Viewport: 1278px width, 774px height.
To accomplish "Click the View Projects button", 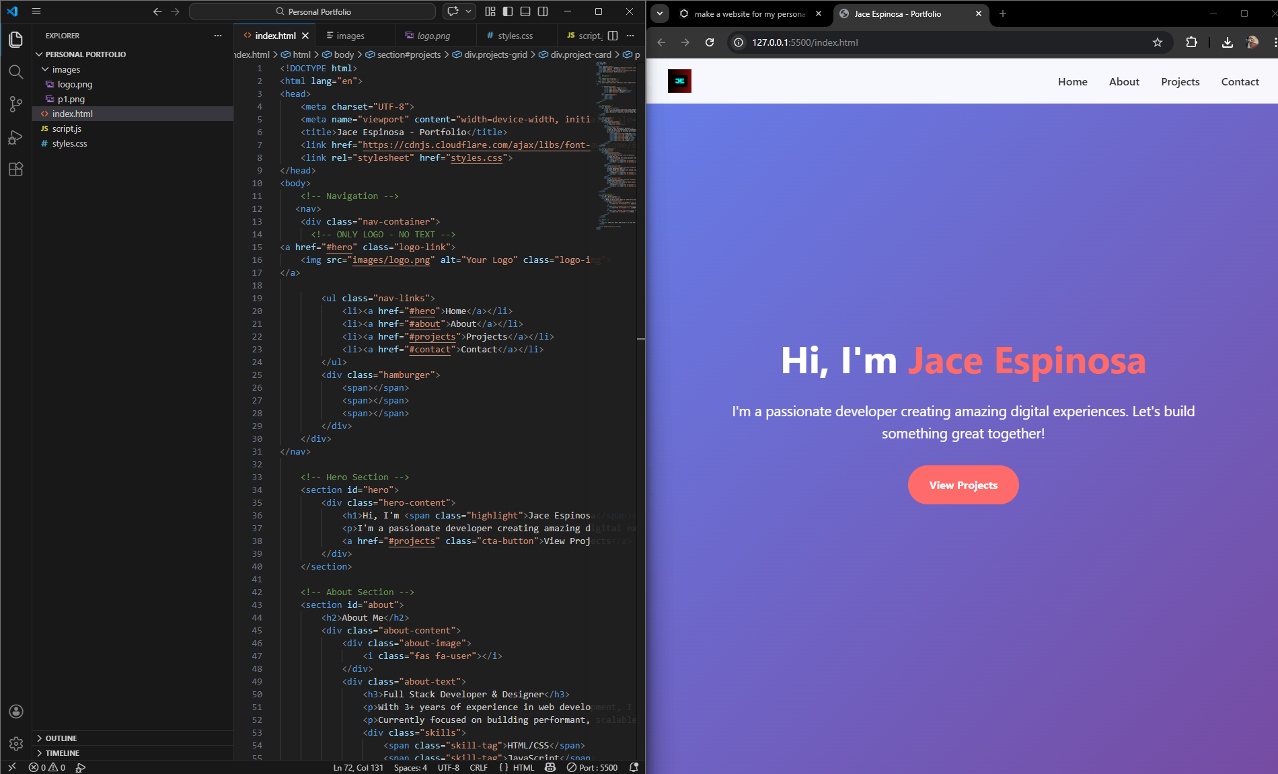I will click(963, 485).
